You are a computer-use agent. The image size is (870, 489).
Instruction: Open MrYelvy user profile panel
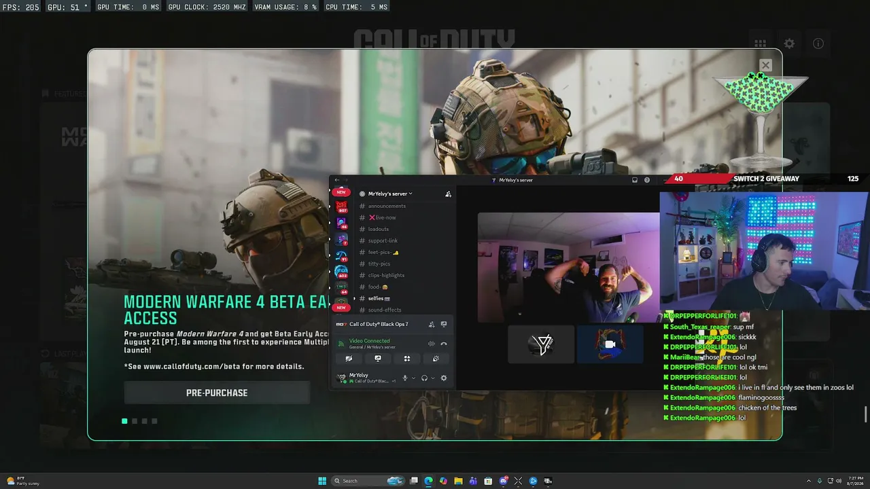(367, 378)
